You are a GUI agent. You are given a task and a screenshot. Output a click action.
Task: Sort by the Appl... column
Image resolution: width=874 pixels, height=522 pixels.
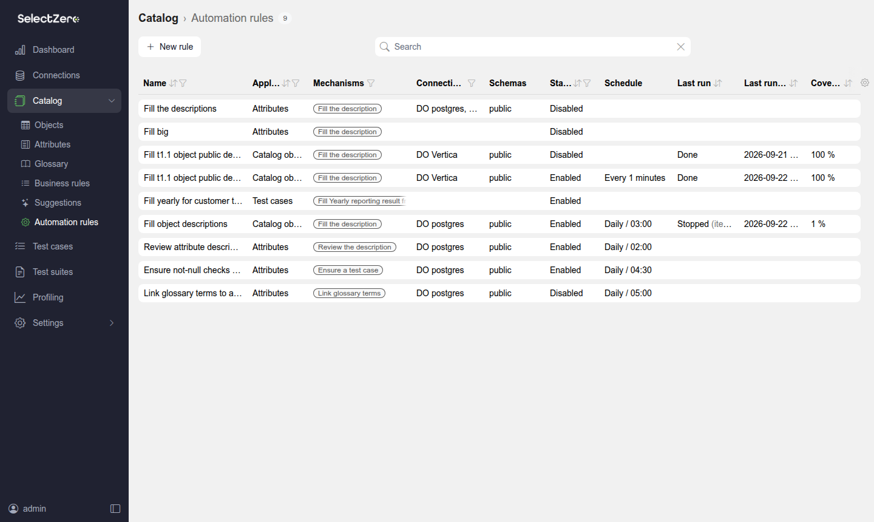pyautogui.click(x=286, y=83)
